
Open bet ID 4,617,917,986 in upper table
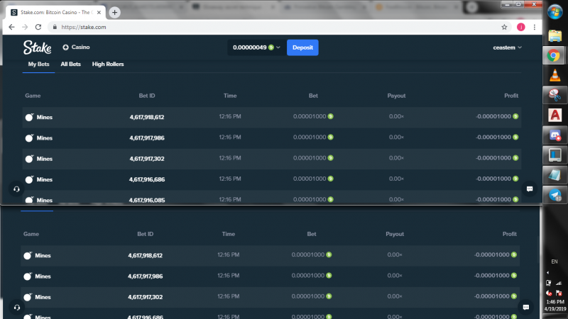(147, 138)
